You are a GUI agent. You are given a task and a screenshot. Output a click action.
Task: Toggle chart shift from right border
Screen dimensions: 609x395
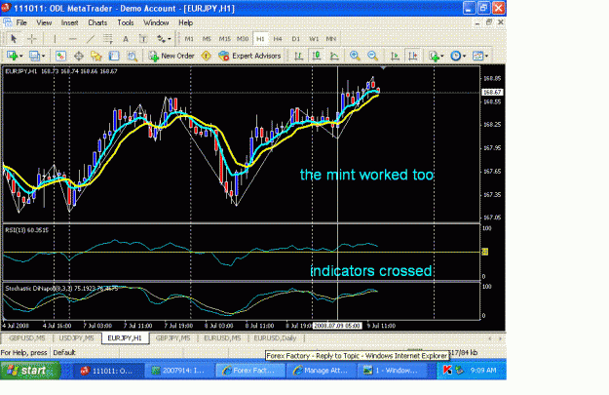tap(412, 56)
